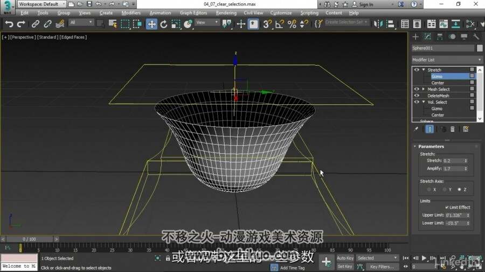
Task: Collapse the Vol. Select modifier tree
Action: (x=424, y=102)
